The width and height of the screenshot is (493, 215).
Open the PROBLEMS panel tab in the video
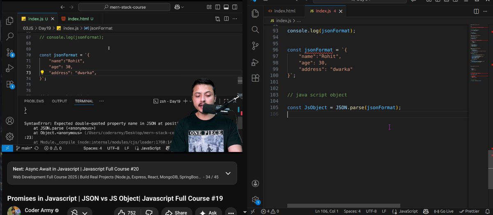click(34, 101)
